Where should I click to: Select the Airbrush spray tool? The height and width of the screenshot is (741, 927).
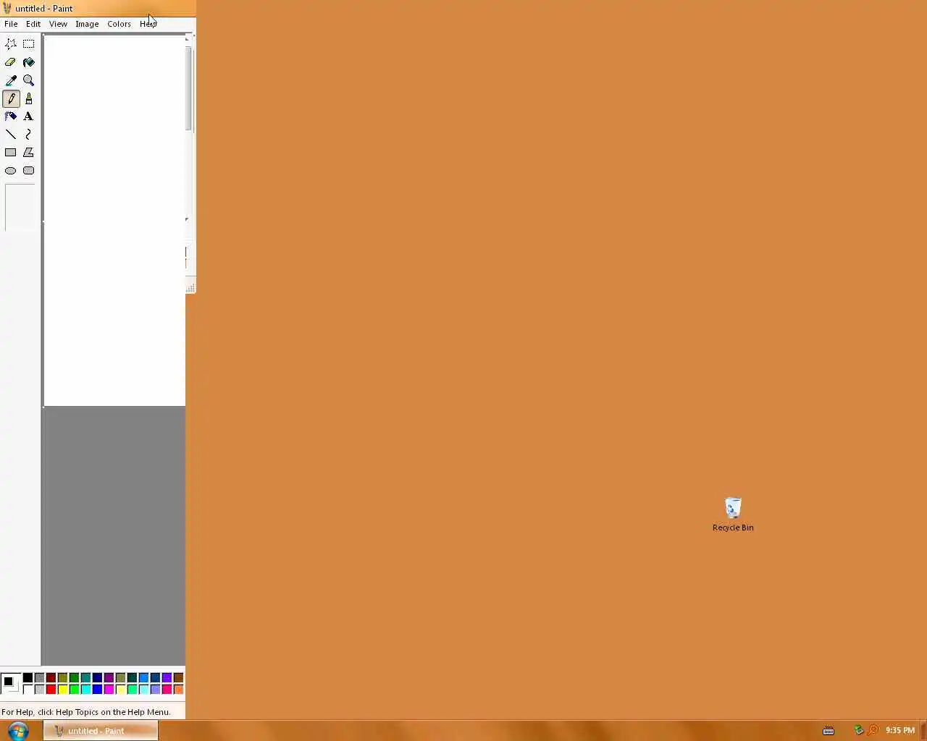point(11,117)
